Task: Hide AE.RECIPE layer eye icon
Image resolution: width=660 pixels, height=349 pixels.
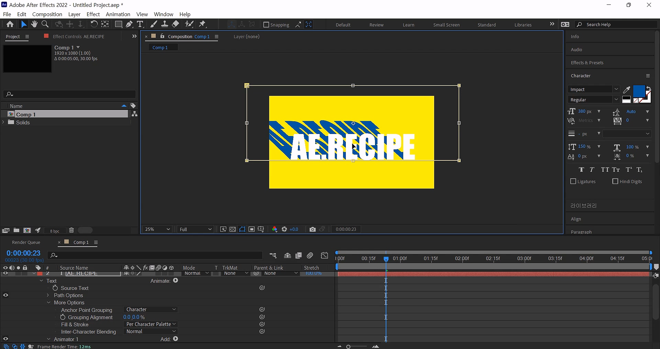Action: [5, 273]
